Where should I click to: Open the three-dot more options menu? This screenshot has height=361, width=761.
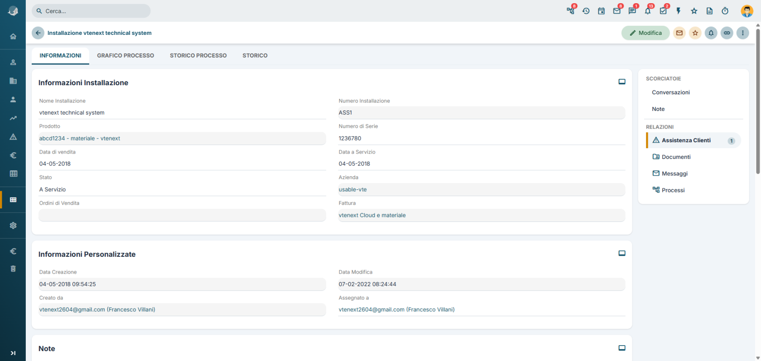click(742, 33)
